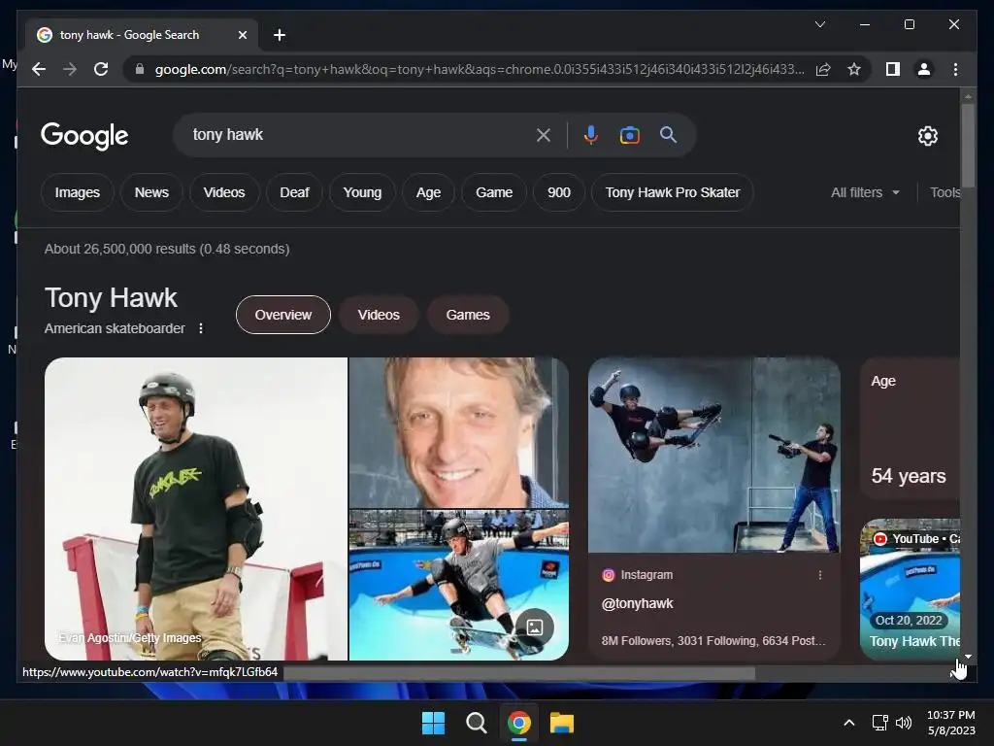Open the clock showing 10:37 PM
This screenshot has height=746, width=994.
(951, 723)
